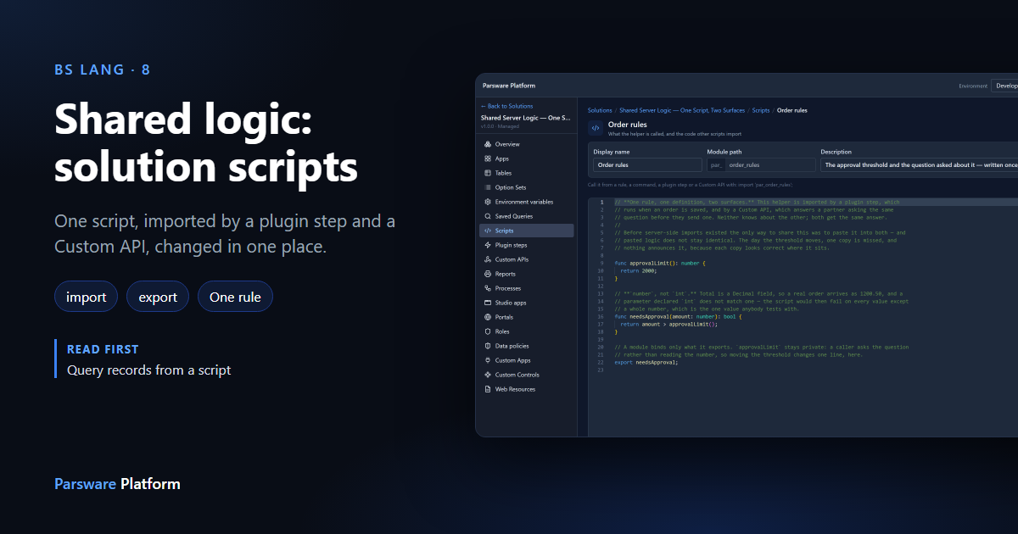This screenshot has height=534, width=1018.
Task: Open Query records from a script
Action: click(x=148, y=370)
